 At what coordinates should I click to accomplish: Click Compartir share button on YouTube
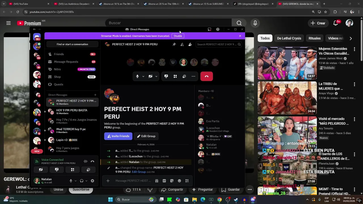[172, 190]
